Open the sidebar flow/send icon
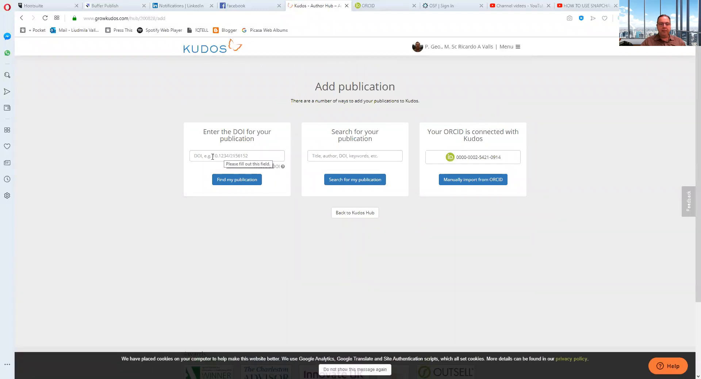Image resolution: width=701 pixels, height=379 pixels. (x=7, y=91)
